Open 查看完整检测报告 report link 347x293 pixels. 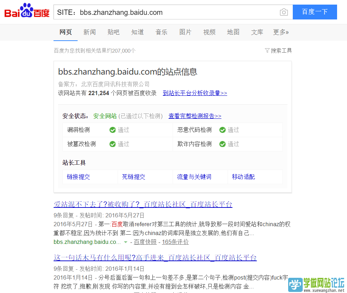[x=195, y=116]
